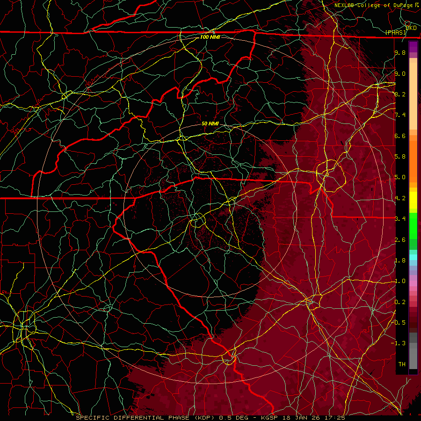Click the 5.0 value on the color scale
421x421 pixels.
pos(400,177)
